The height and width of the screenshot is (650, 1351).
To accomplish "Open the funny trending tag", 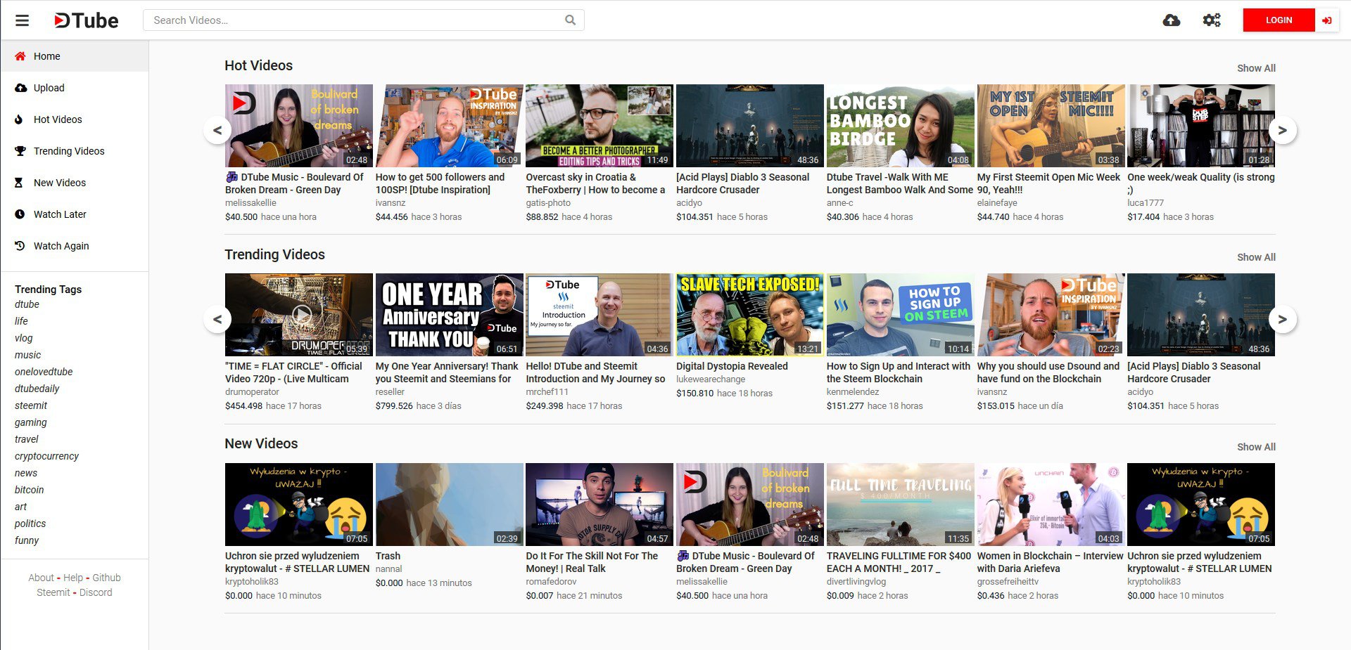I will pos(27,540).
